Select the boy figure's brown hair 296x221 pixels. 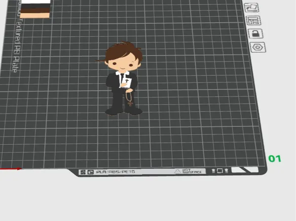tap(123, 51)
